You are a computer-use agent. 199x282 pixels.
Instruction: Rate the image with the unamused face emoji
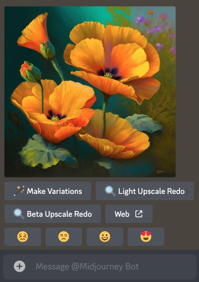64,236
